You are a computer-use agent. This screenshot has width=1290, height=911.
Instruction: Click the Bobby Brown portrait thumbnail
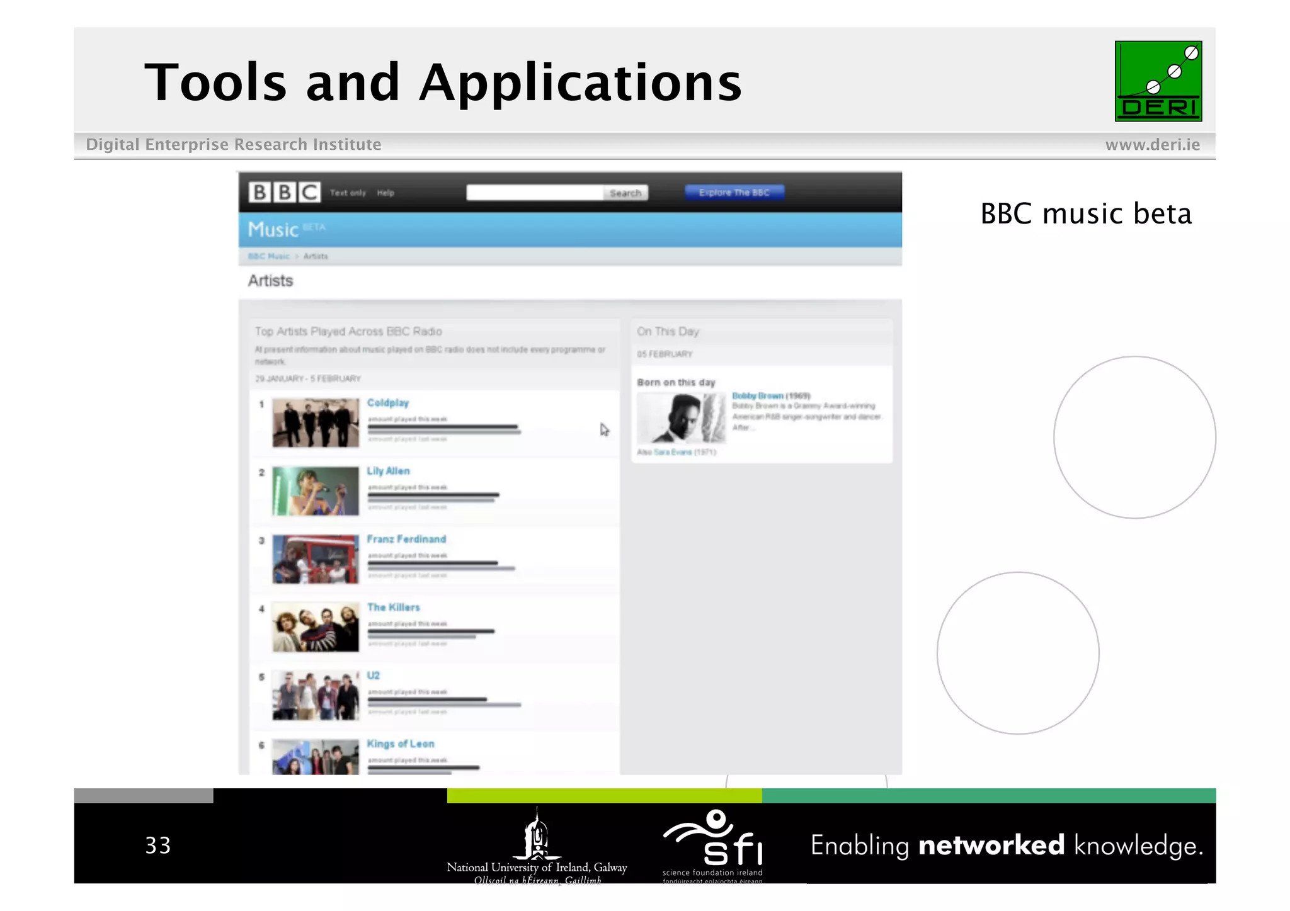coord(681,418)
